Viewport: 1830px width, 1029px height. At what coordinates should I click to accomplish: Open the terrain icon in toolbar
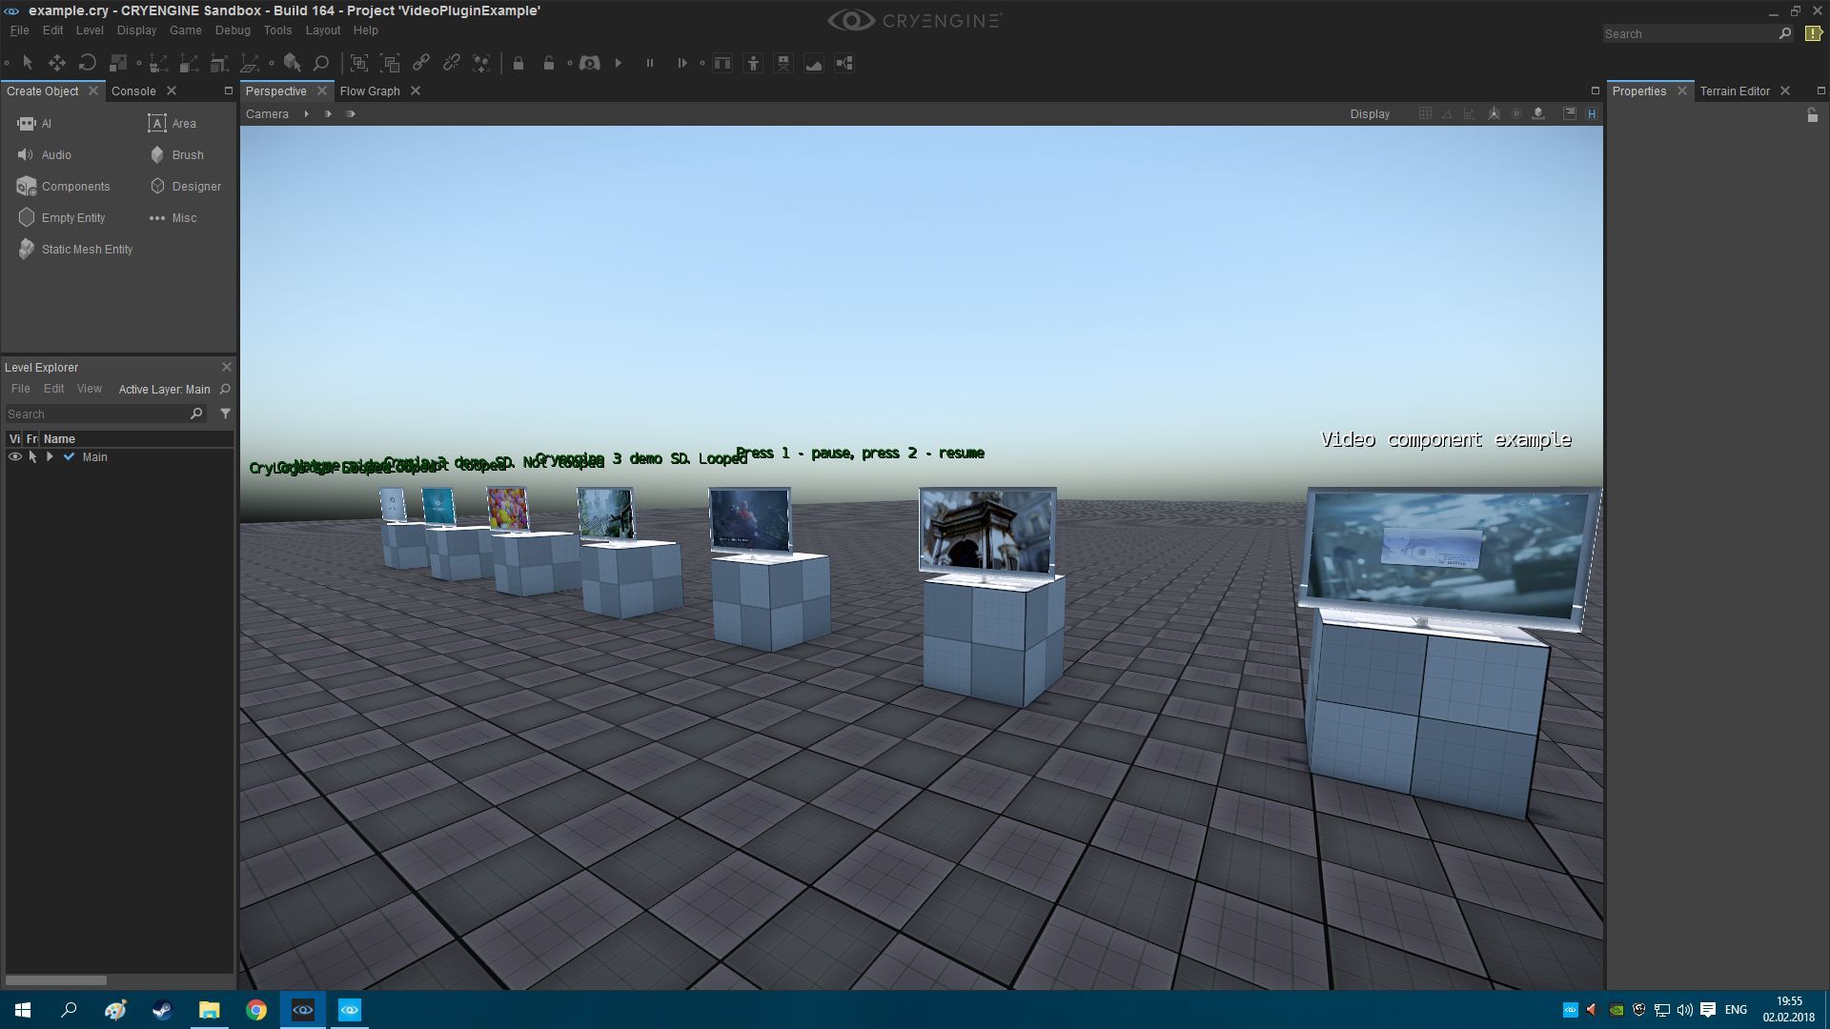(814, 63)
